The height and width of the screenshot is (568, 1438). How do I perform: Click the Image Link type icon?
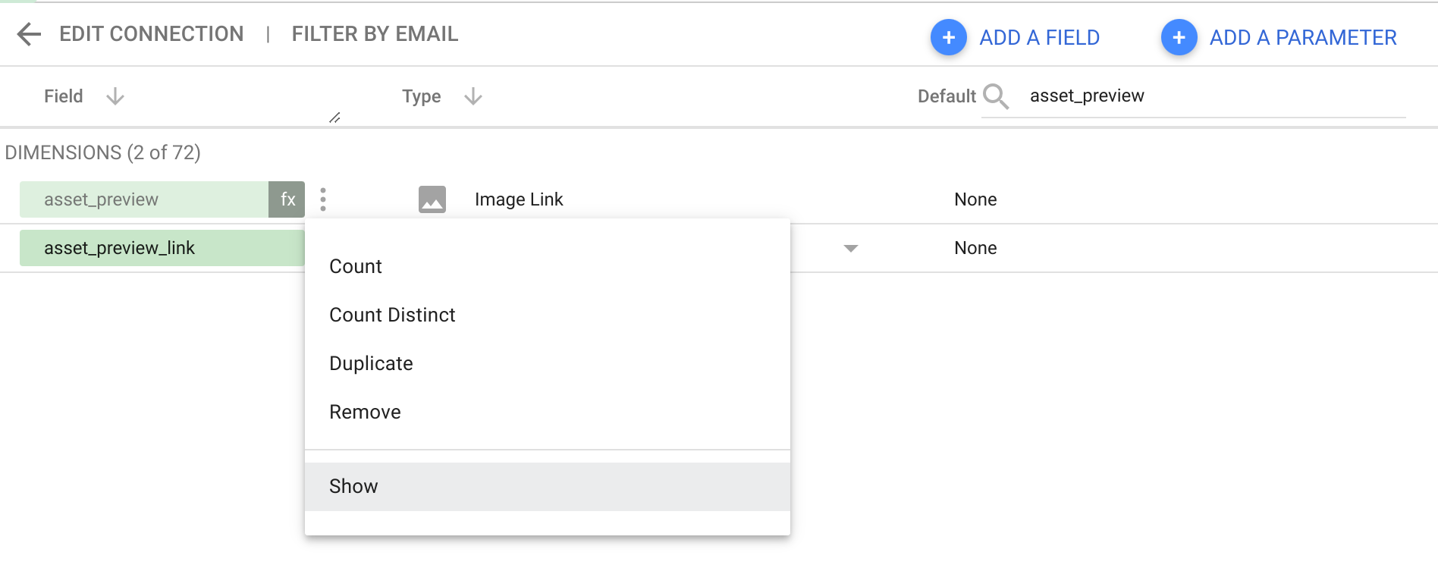[x=432, y=199]
